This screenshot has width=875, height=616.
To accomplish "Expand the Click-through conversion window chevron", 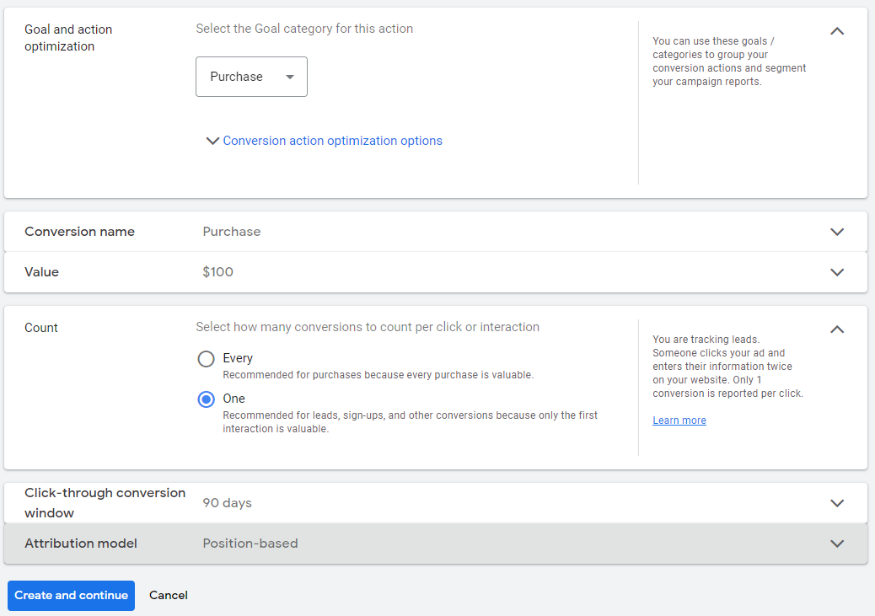I will click(x=836, y=502).
